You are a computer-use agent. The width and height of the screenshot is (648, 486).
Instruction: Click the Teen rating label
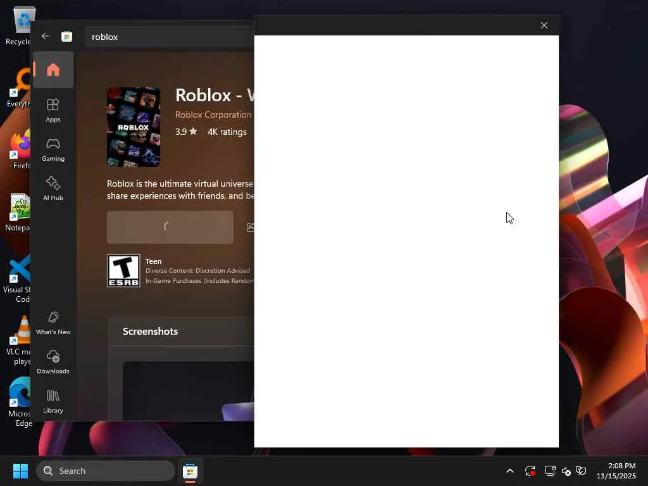[153, 261]
